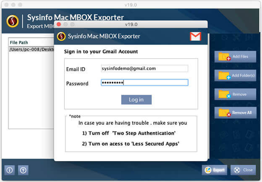The image size is (262, 182).
Task: Click the Sysinfo logo in login dialog
Action: point(61,36)
